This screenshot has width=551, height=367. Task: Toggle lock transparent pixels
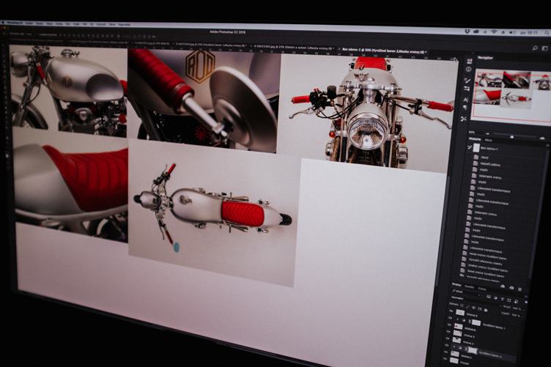pyautogui.click(x=462, y=305)
